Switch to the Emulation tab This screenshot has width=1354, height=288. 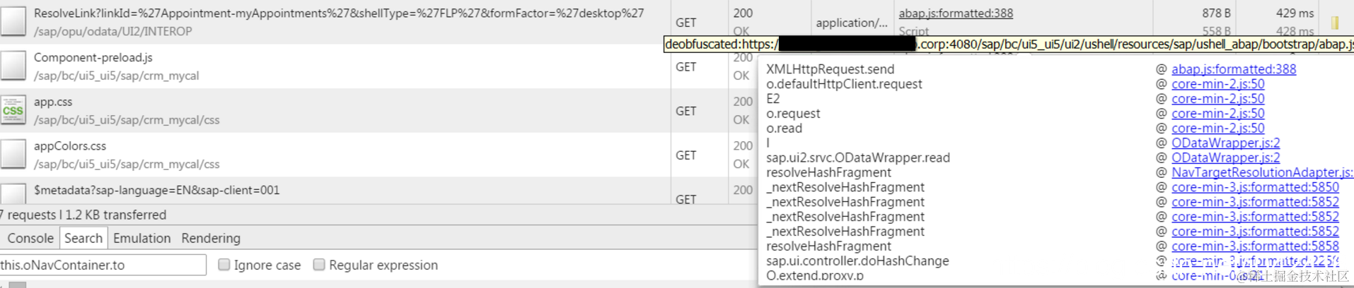(141, 239)
